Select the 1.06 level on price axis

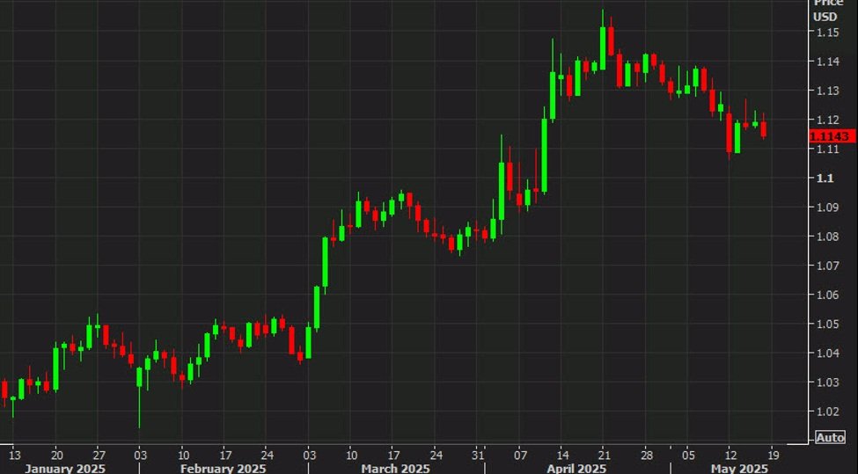[826, 295]
